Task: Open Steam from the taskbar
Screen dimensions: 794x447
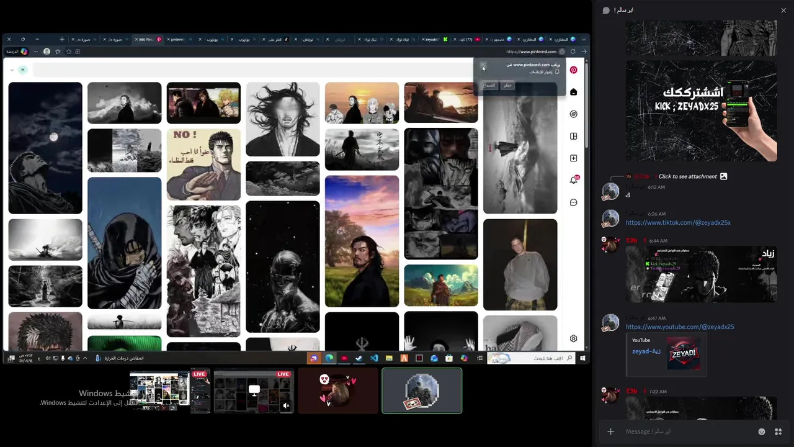Action: pyautogui.click(x=359, y=358)
